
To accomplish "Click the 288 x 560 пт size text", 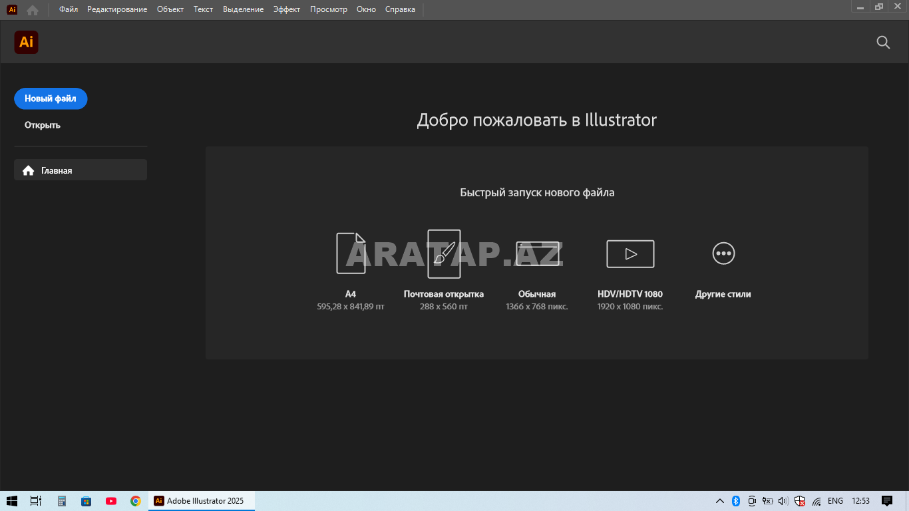I will tap(444, 307).
